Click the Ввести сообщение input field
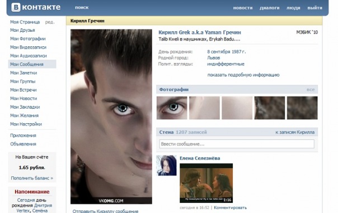The width and height of the screenshot is (338, 213). point(237,144)
